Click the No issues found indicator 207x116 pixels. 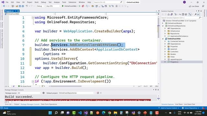point(25,86)
